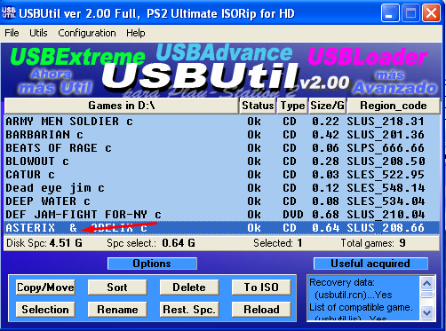
Task: Click the 'Games in D:\' column header
Action: [x=122, y=106]
